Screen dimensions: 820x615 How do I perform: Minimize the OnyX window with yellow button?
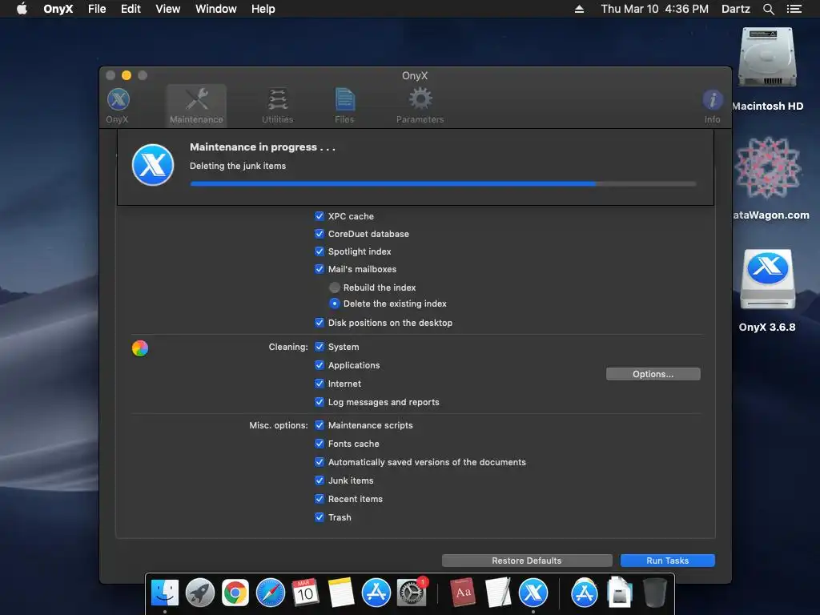pyautogui.click(x=126, y=75)
